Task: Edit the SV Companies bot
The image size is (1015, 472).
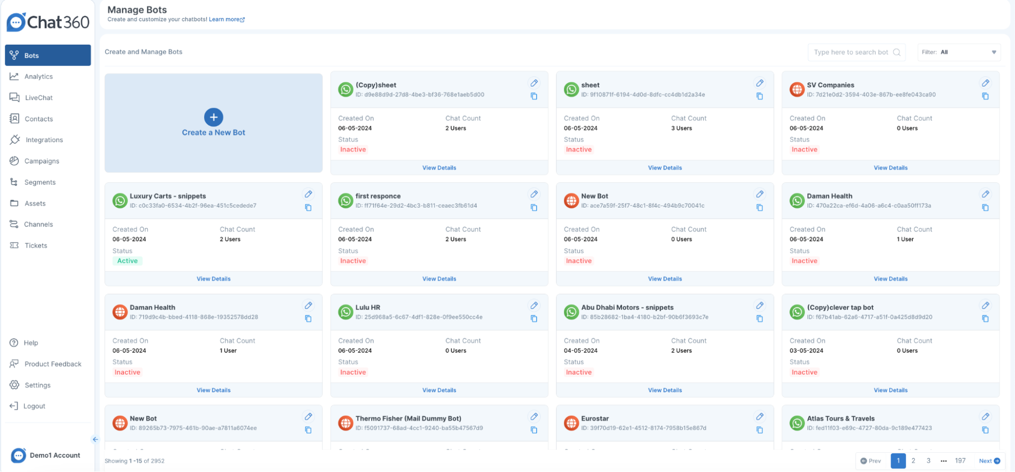Action: tap(985, 83)
